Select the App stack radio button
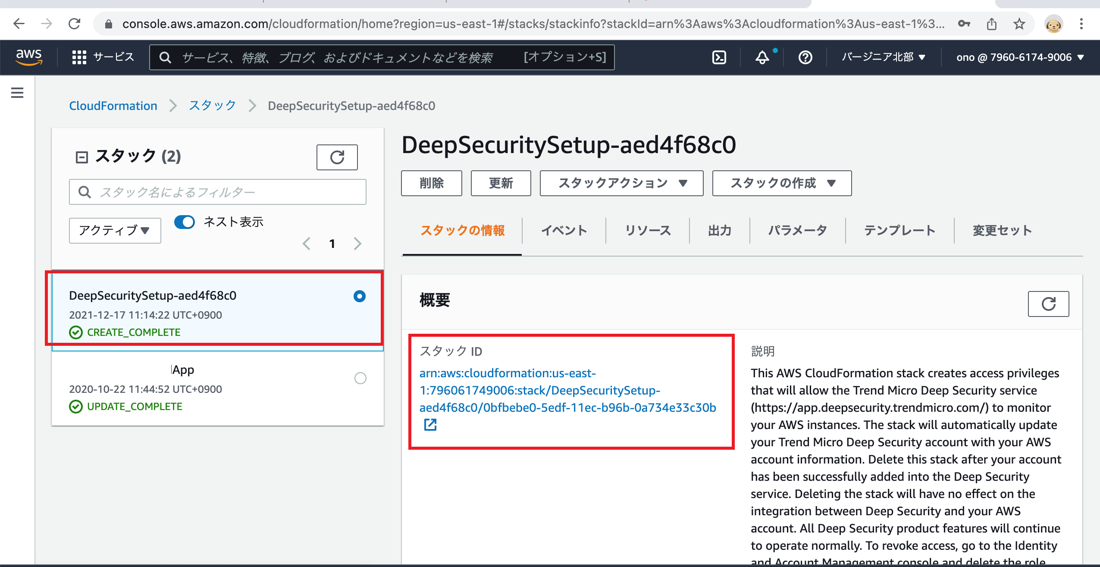The image size is (1100, 567). click(x=360, y=378)
